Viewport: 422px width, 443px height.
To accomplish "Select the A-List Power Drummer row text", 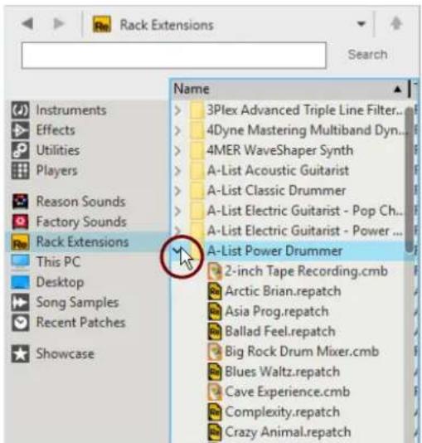I will (x=274, y=251).
